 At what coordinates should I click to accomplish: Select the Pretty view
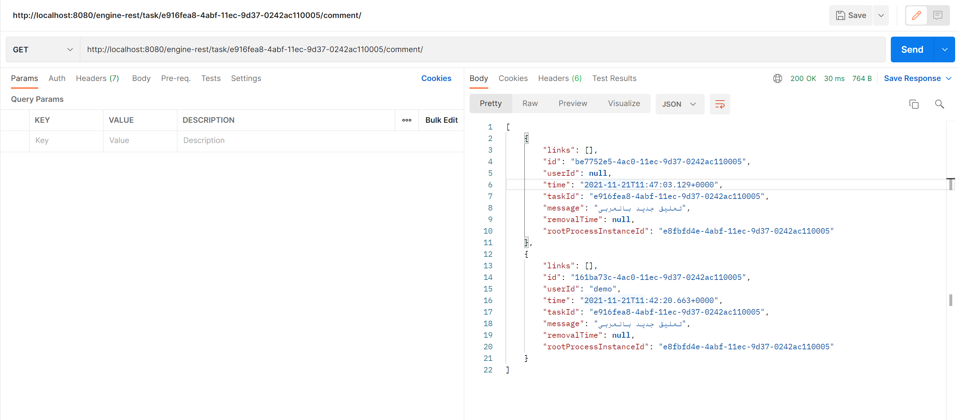point(491,103)
